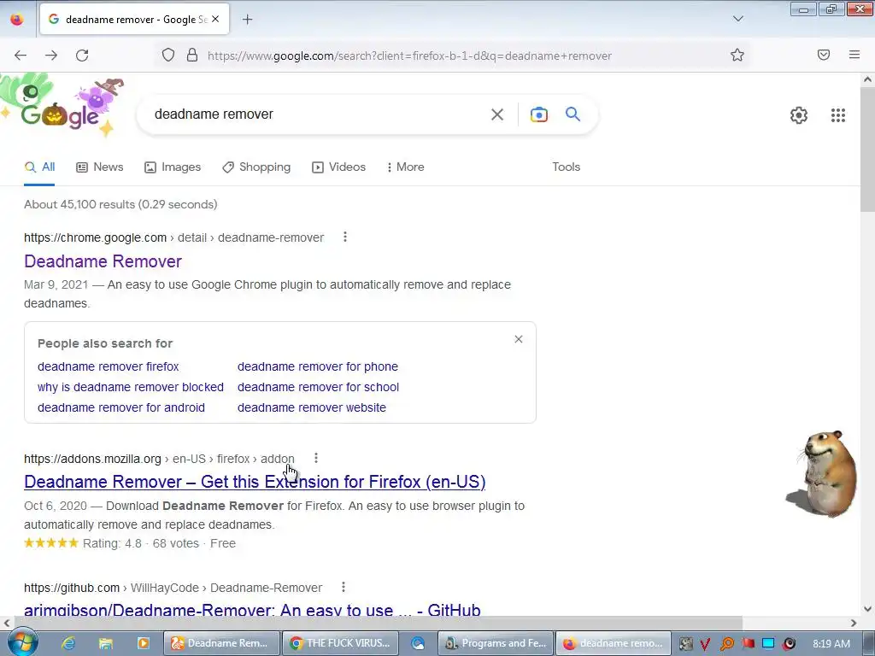Click the 8:19 AM system clock
The image size is (875, 656).
[x=831, y=643]
